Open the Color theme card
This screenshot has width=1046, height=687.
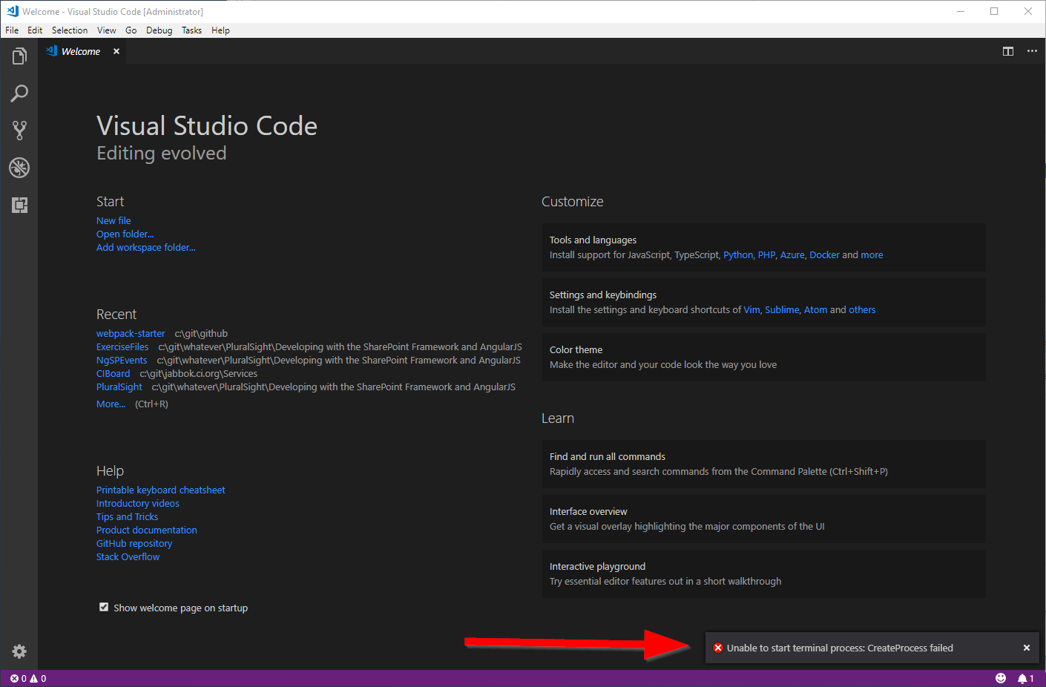[x=764, y=357]
